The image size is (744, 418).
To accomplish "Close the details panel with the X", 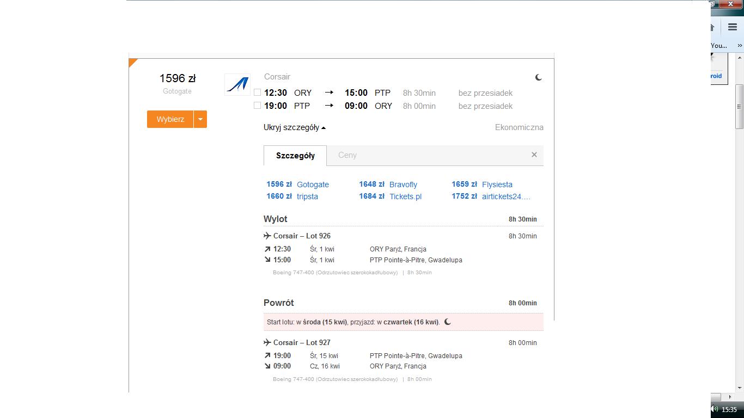I will pos(534,155).
